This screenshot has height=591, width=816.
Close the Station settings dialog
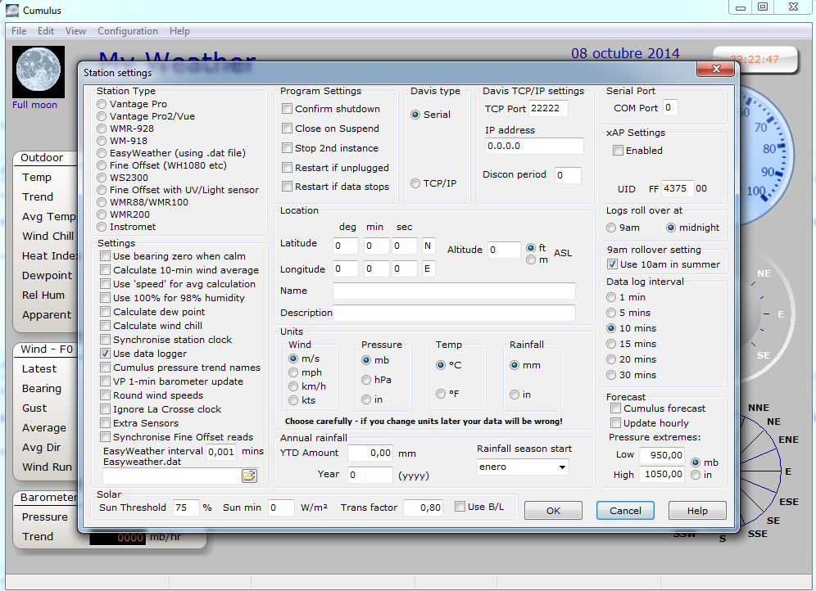[x=717, y=70]
